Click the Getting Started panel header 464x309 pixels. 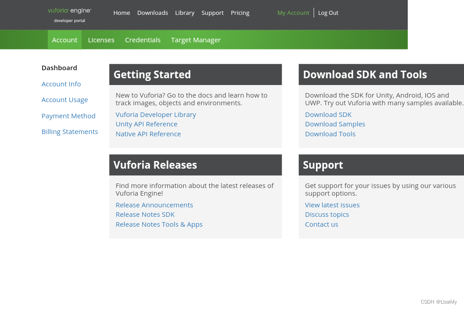[x=196, y=75]
